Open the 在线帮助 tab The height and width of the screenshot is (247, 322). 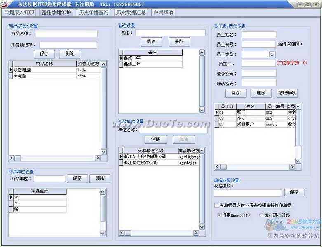pos(163,12)
